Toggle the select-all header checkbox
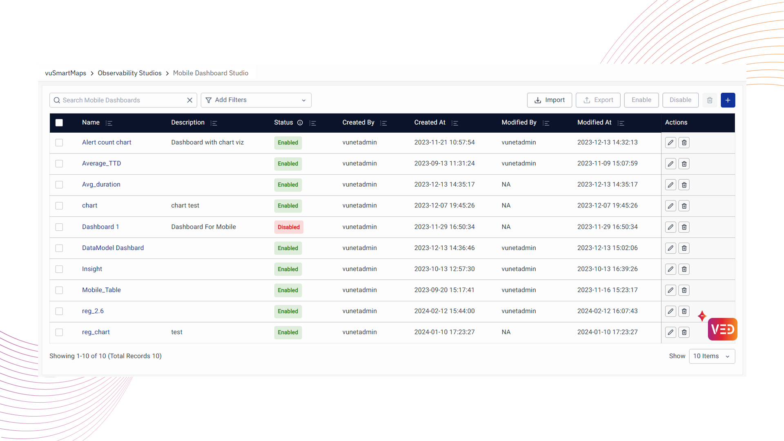784x441 pixels. point(59,122)
